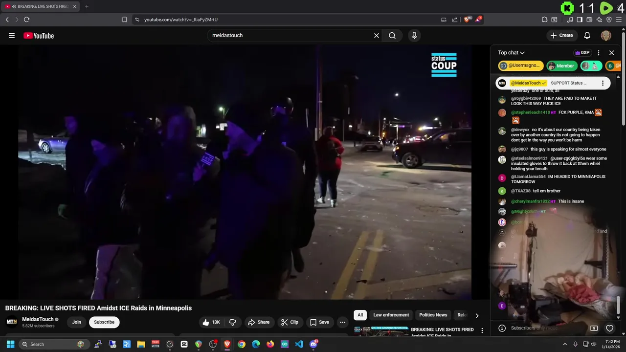This screenshot has height=352, width=626.
Task: Open the MeidasTouch channel avatar
Action: click(11, 322)
